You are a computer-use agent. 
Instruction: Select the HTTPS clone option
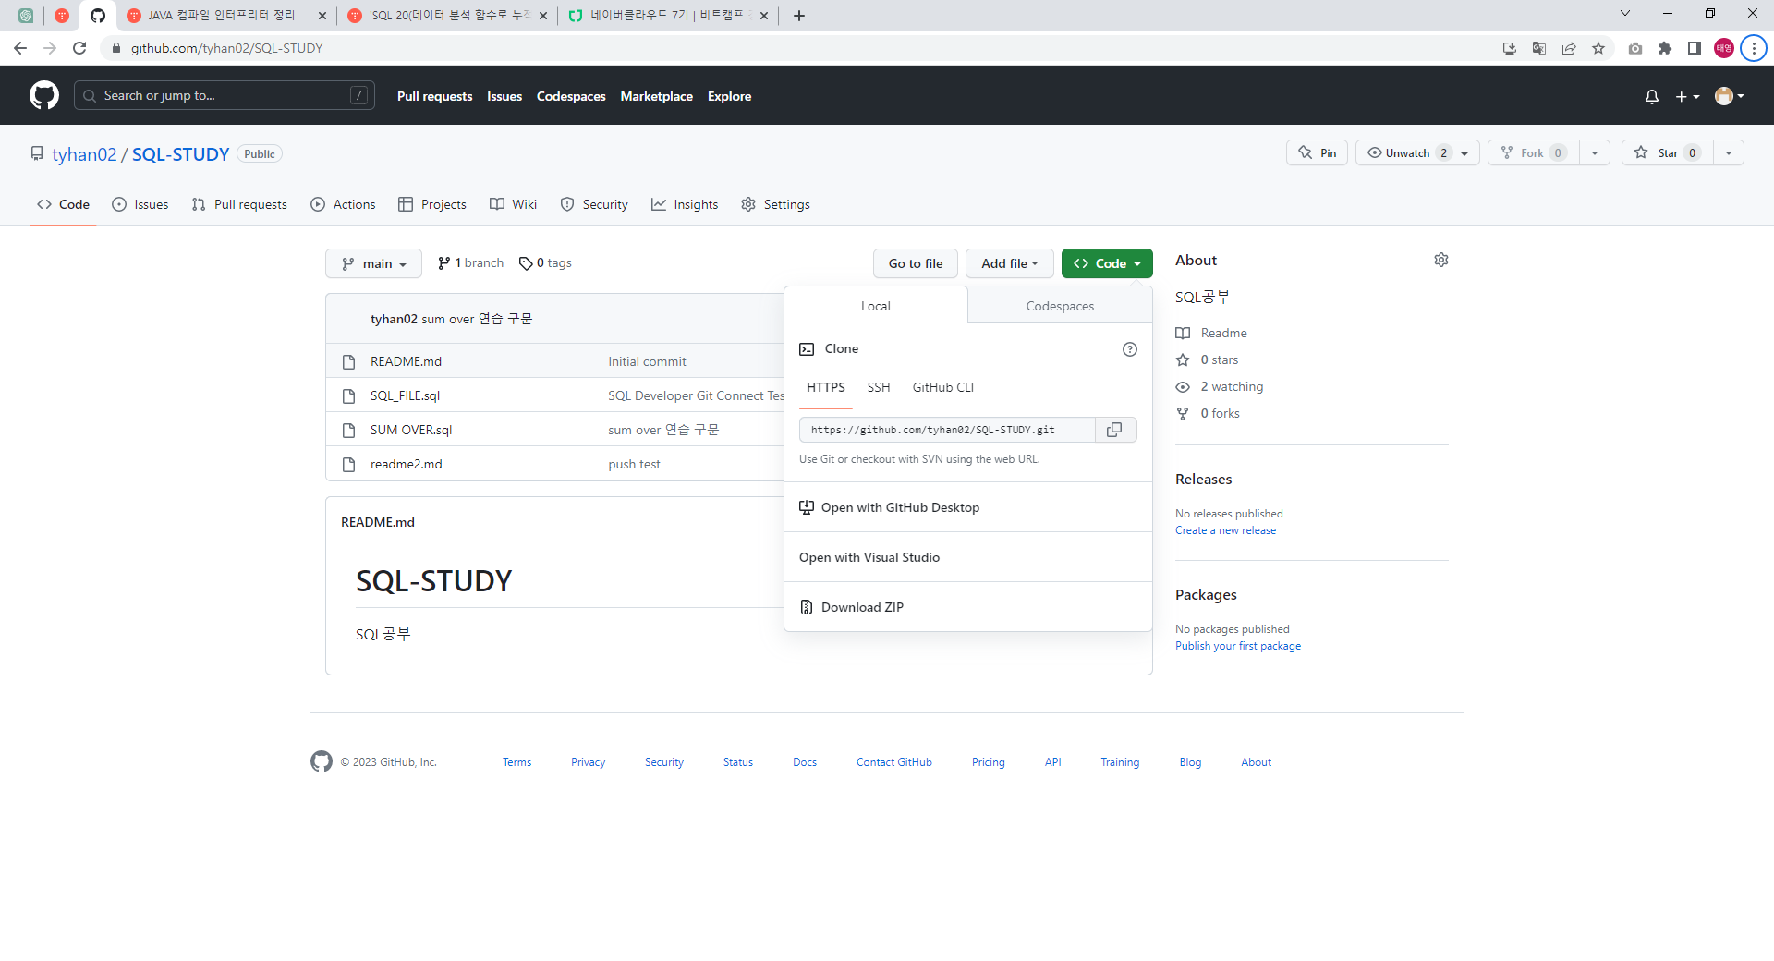click(x=826, y=387)
